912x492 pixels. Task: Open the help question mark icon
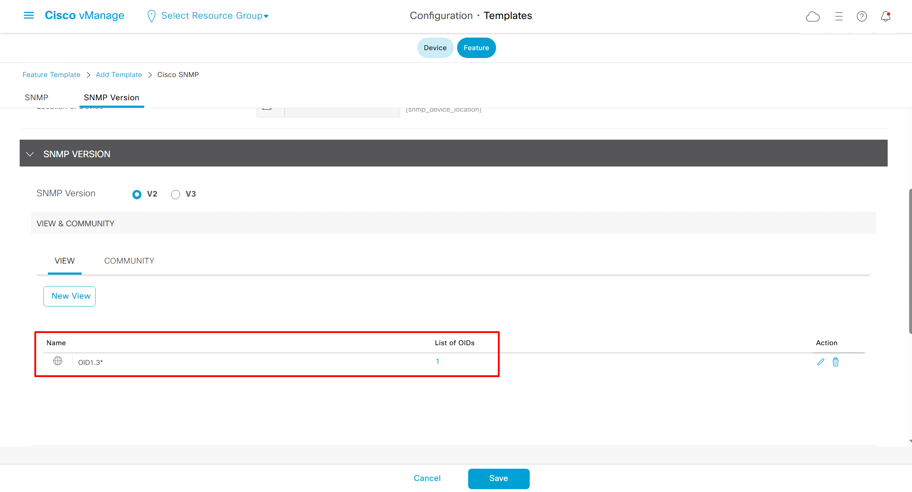click(x=862, y=16)
